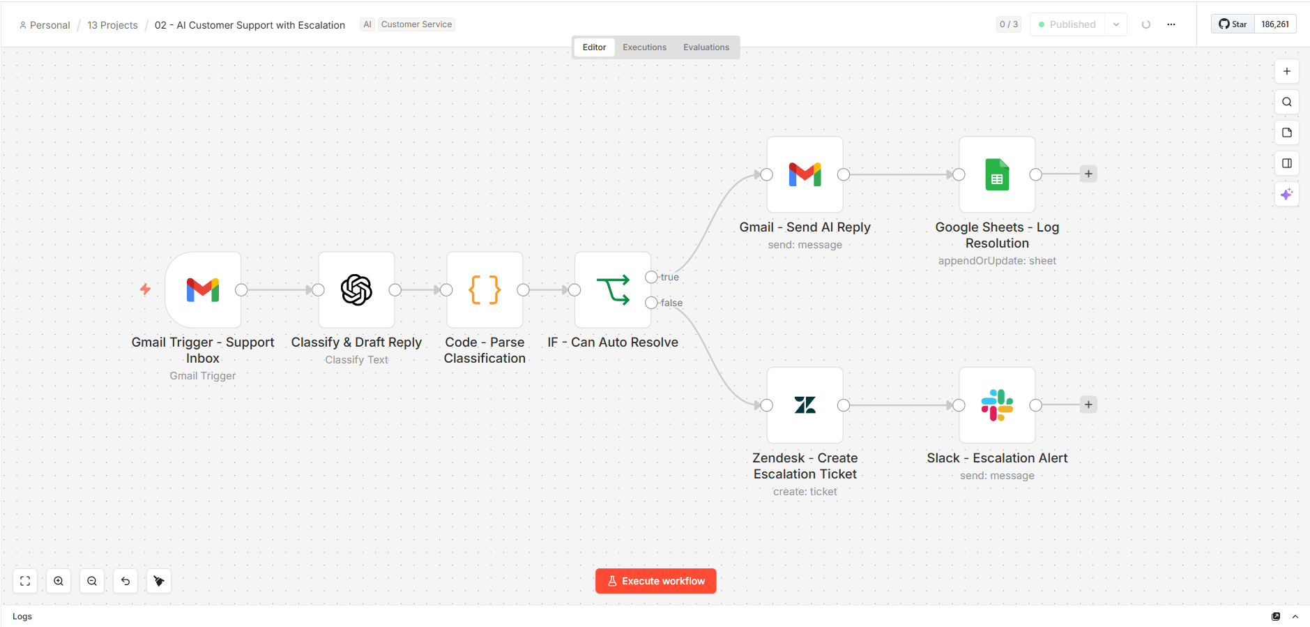Open the Gmail Trigger - Support Inbox node

pos(203,289)
